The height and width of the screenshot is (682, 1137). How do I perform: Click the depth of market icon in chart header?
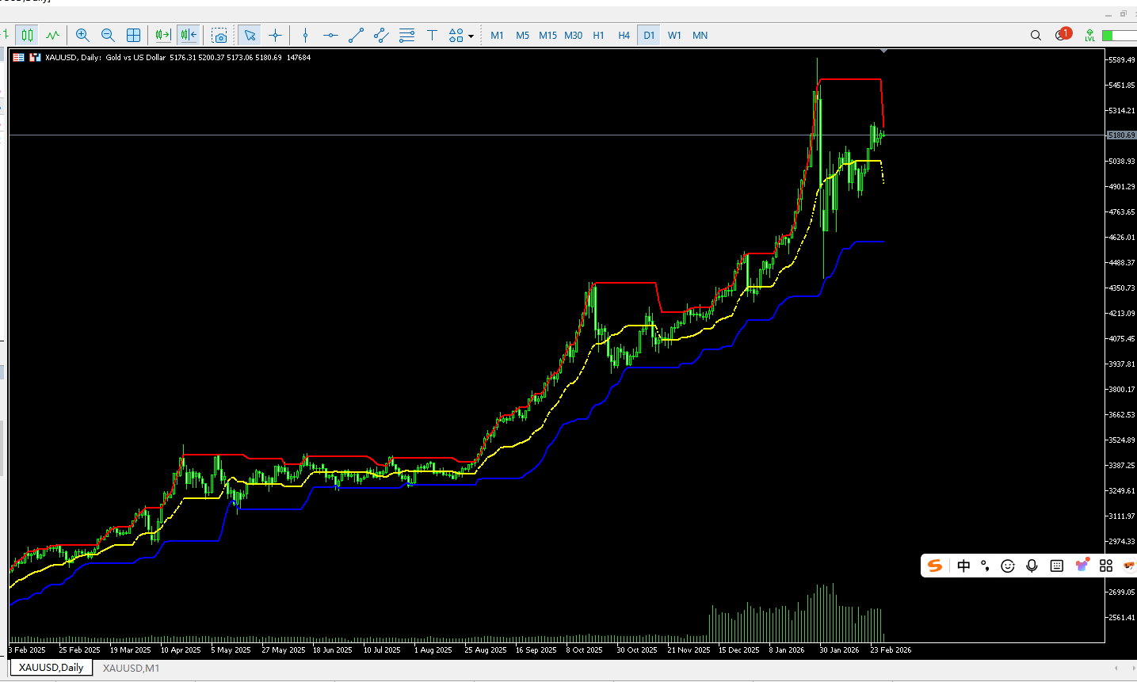(x=18, y=57)
